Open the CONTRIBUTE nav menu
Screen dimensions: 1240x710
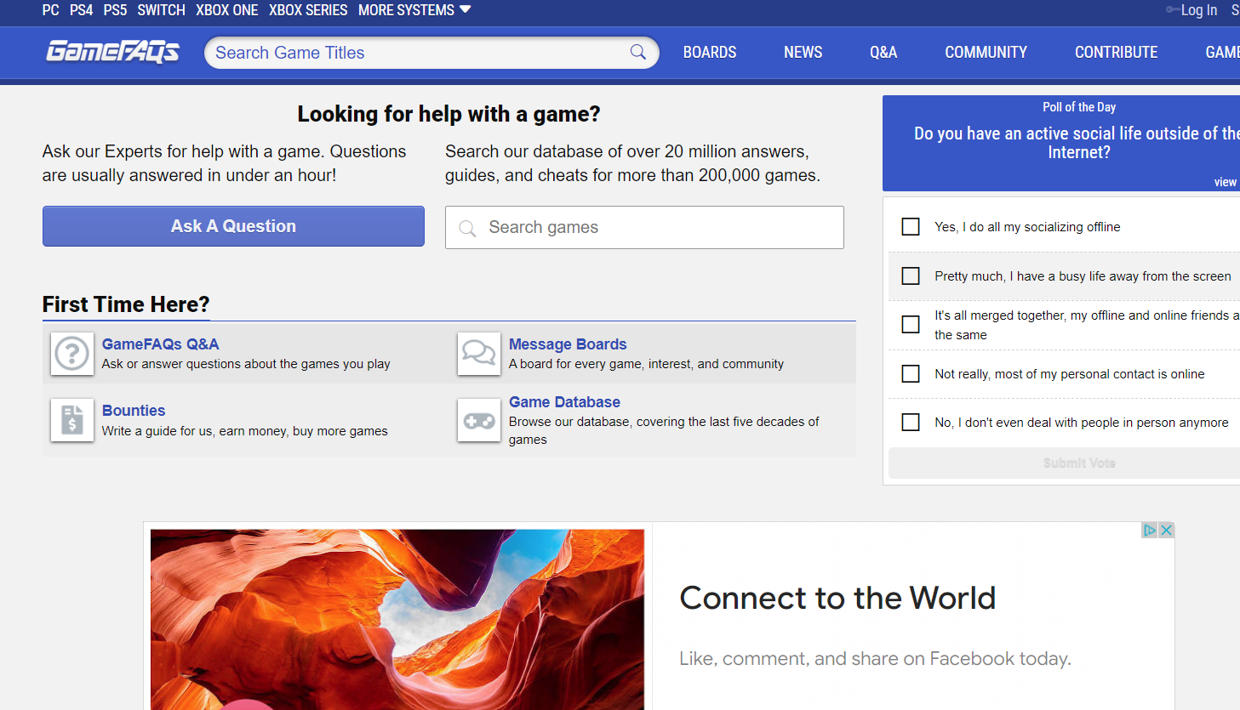(x=1116, y=53)
